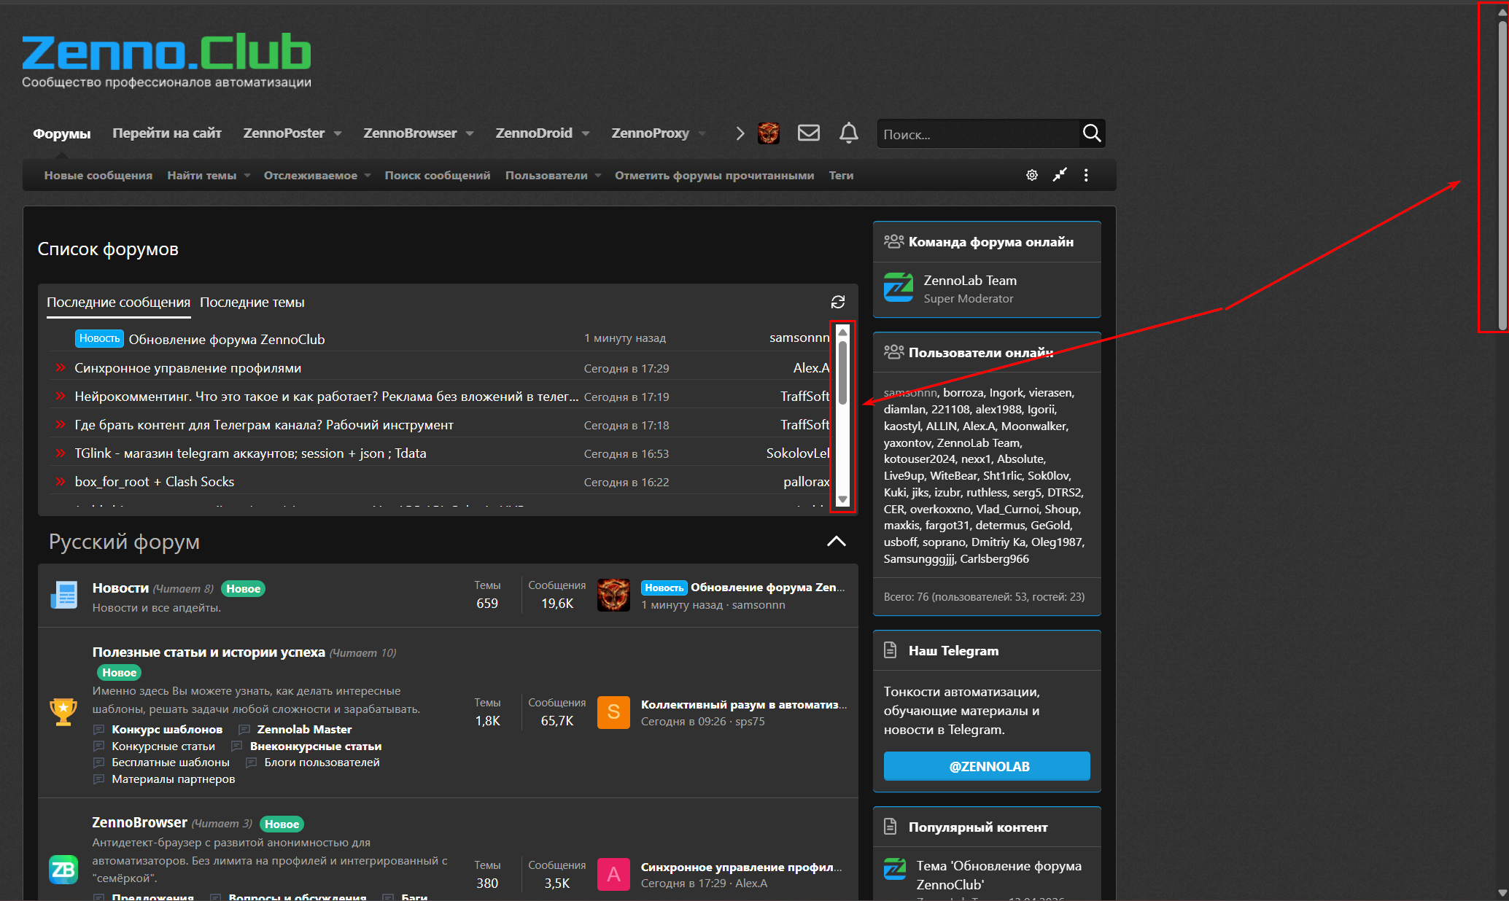Expand the ZennoPoster navigation dropdown arrow
This screenshot has height=901, width=1509.
[338, 133]
